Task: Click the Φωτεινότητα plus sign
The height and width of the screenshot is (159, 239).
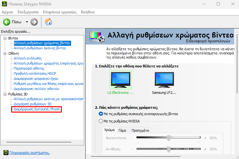Action: [205, 138]
